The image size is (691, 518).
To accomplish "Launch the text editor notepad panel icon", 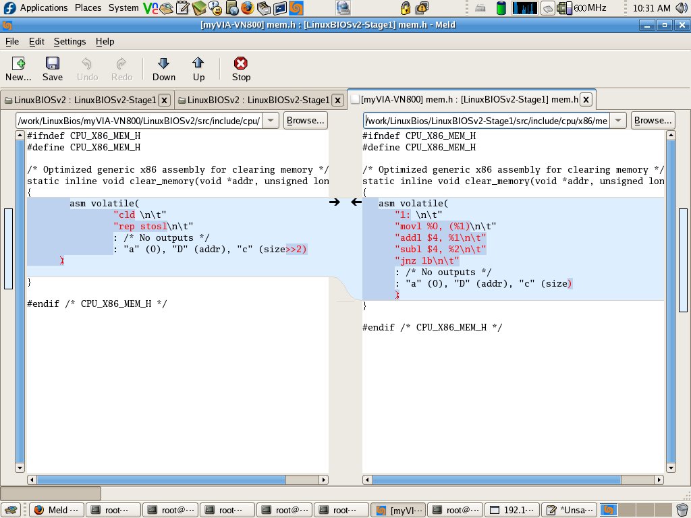I will coord(182,8).
